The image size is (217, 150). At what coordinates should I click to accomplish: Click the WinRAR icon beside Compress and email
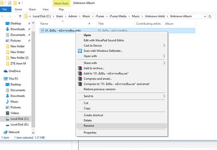click(x=80, y=79)
